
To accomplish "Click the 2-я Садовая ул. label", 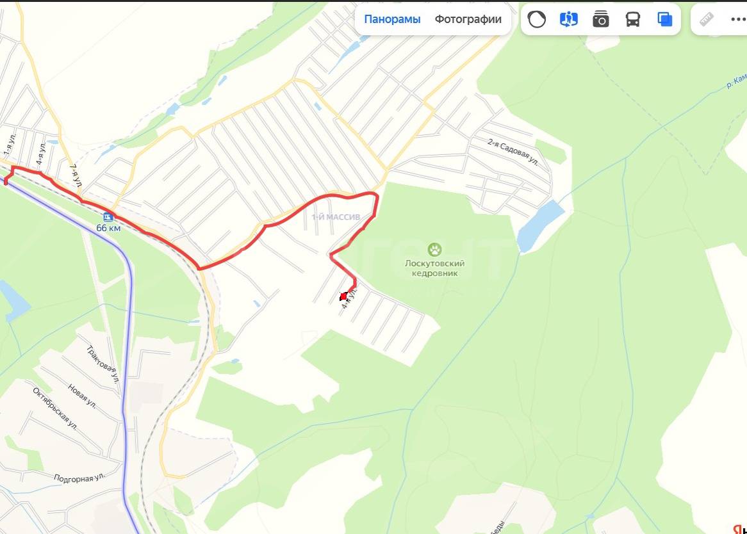I will [513, 152].
